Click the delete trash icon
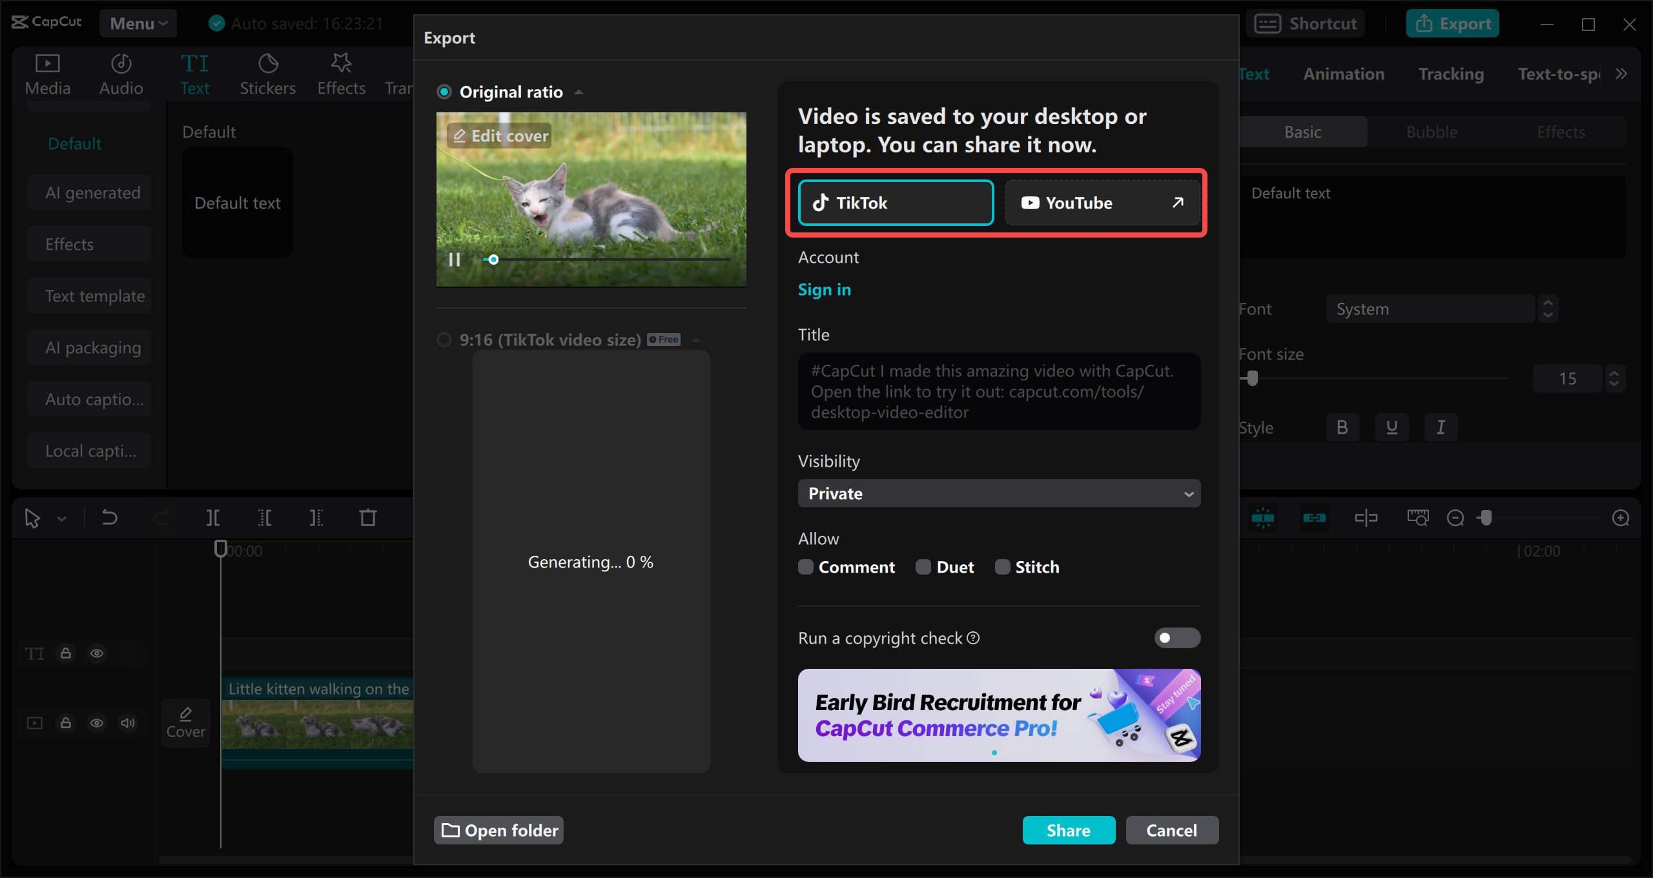The width and height of the screenshot is (1653, 878). click(368, 518)
